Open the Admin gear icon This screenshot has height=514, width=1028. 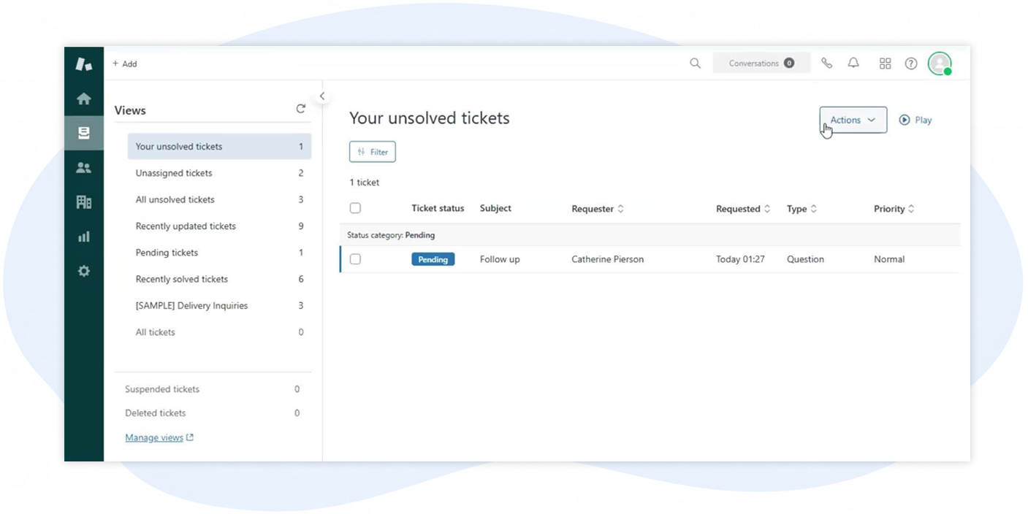(x=84, y=271)
